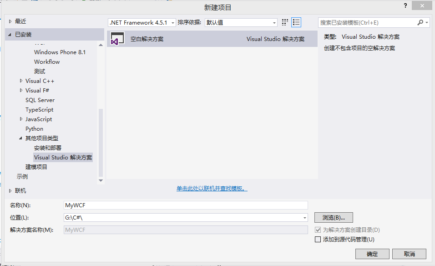Close the 新建项目 dialog
This screenshot has height=266, width=435.
[422, 5]
